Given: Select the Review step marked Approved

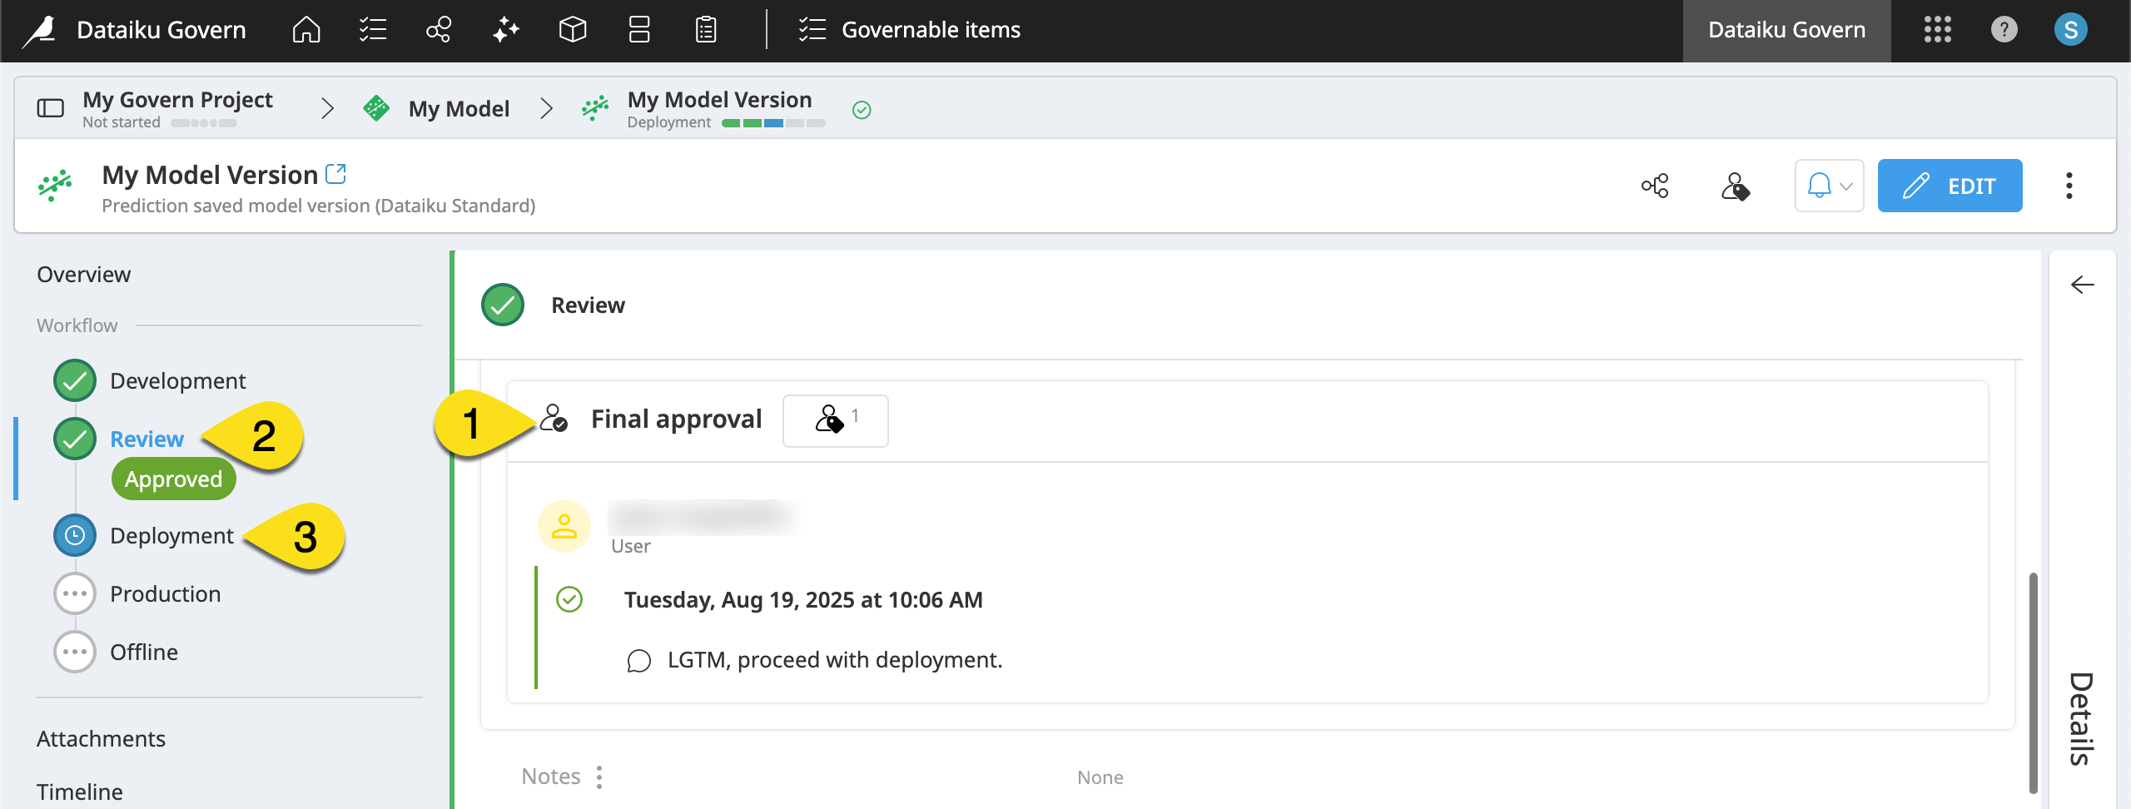Looking at the screenshot, I should (147, 439).
